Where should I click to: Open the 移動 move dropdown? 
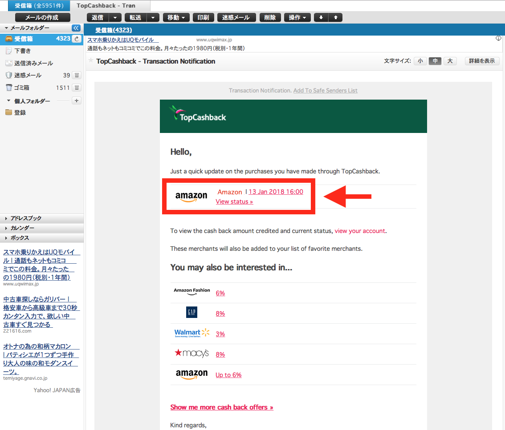(176, 17)
